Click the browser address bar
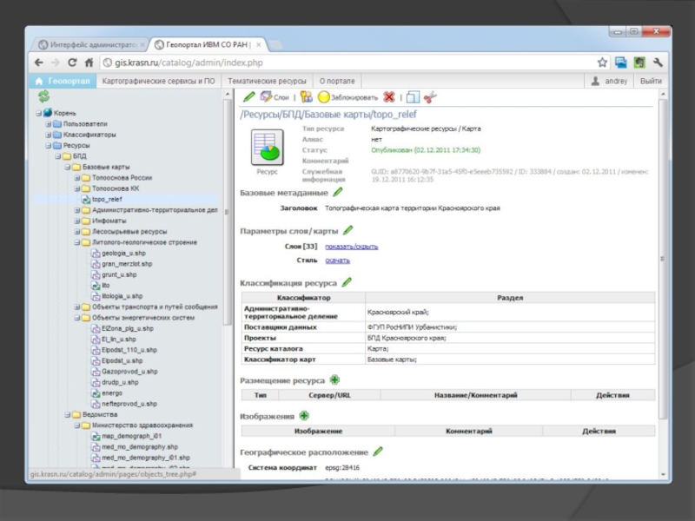Image resolution: width=695 pixels, height=521 pixels. coord(347,63)
